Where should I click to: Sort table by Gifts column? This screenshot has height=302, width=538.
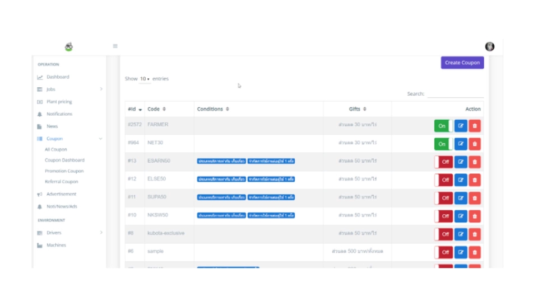(358, 109)
